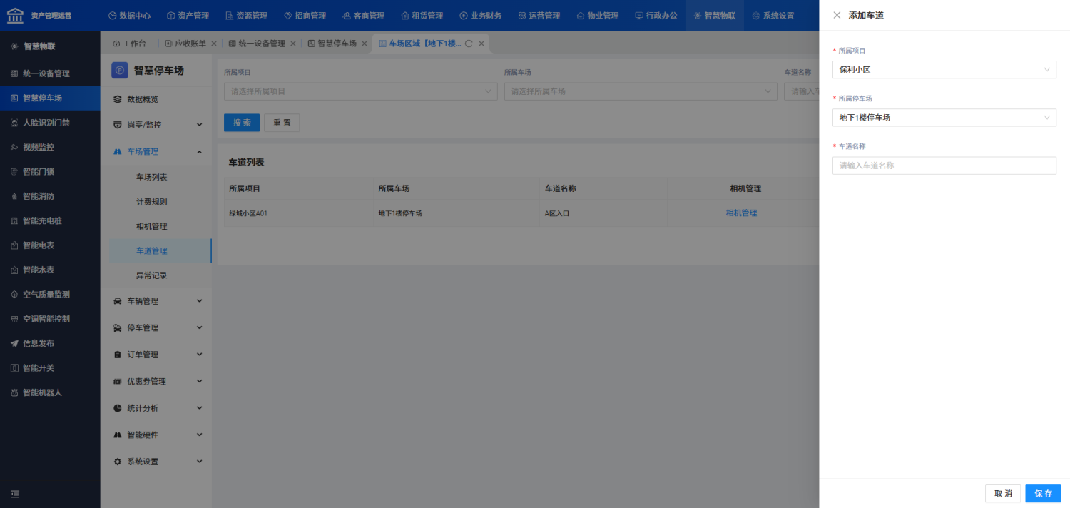
Task: Open 客商管理 top menu
Action: (363, 16)
